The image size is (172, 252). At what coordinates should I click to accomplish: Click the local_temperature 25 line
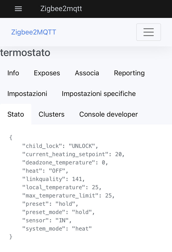coord(62,187)
